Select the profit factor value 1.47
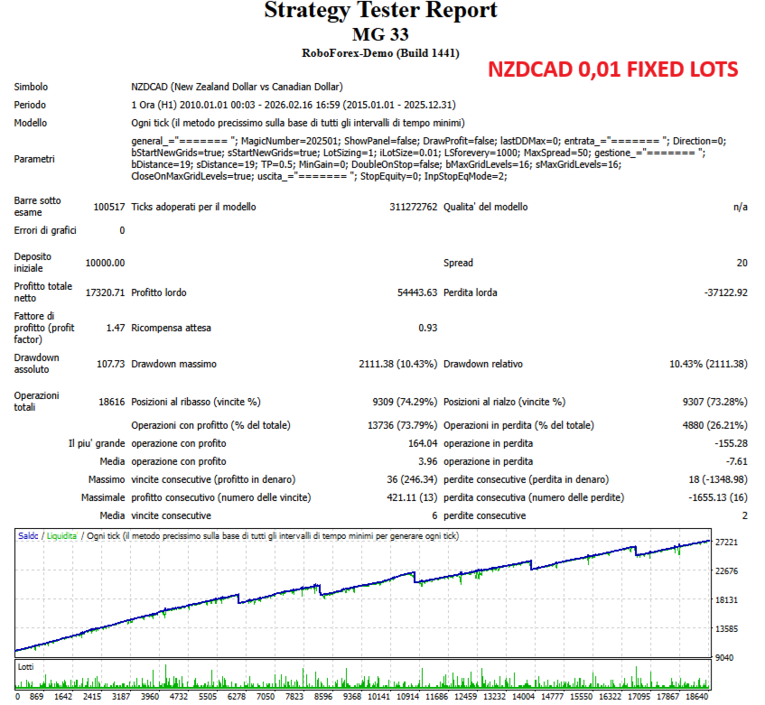The image size is (765, 705). [116, 328]
